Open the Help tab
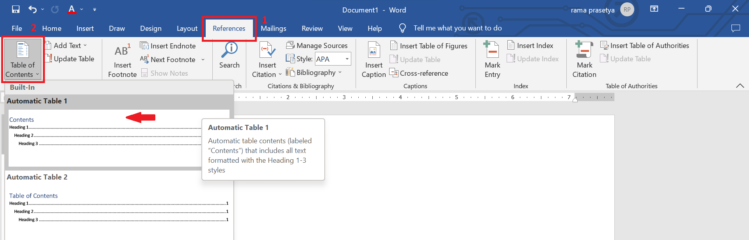Screen dimensions: 749x240 click(375, 28)
